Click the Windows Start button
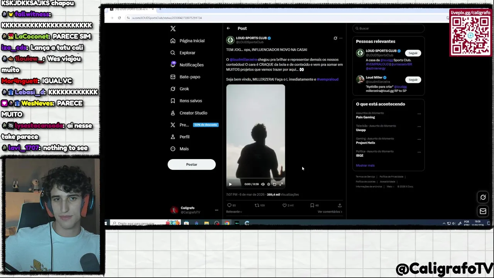The width and height of the screenshot is (494, 278). [x=106, y=223]
